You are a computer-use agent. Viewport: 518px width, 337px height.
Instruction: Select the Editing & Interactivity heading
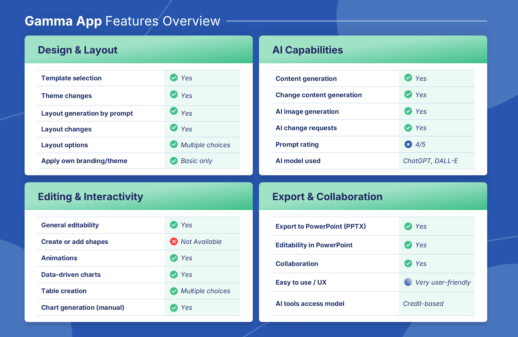click(90, 197)
